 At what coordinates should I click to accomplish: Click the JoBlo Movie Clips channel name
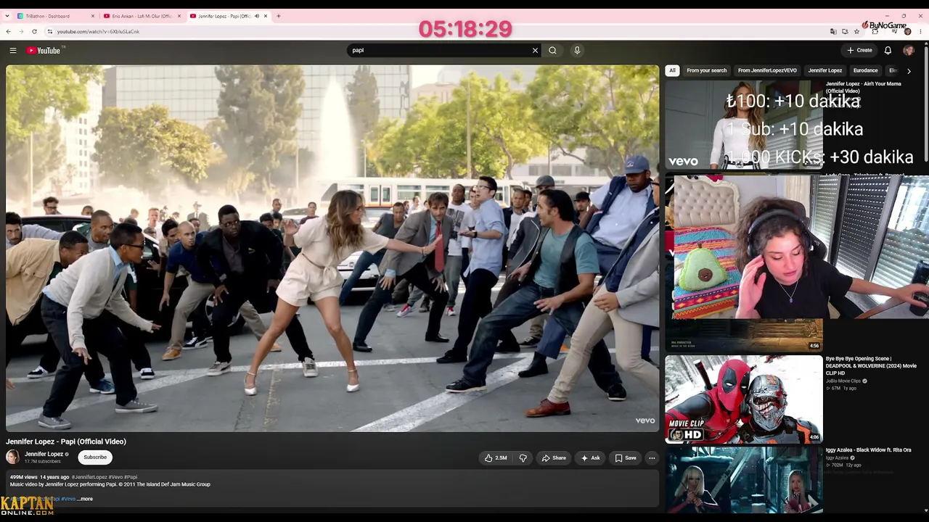[843, 381]
